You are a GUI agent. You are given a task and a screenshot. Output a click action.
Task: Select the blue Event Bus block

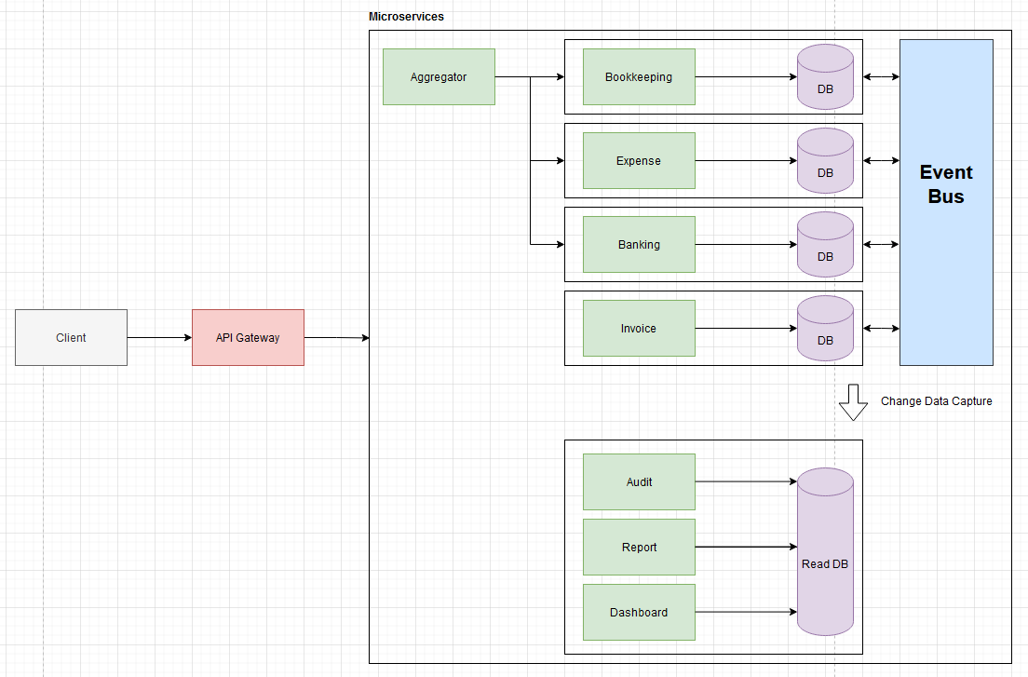click(x=946, y=202)
